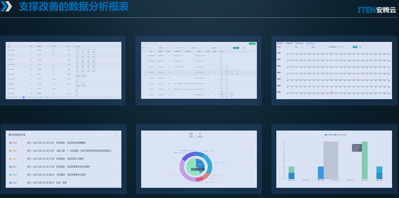This screenshot has height=198, width=399.
Task: Click the 分配人数: 1 record text
Action: tap(62, 151)
